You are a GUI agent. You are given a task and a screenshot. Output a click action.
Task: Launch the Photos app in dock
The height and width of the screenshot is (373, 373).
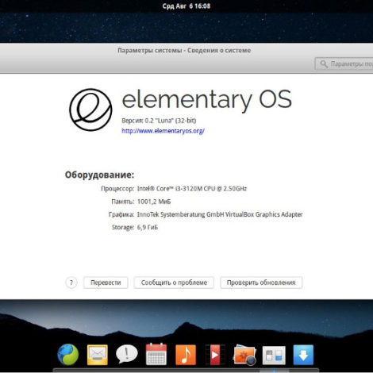click(244, 355)
